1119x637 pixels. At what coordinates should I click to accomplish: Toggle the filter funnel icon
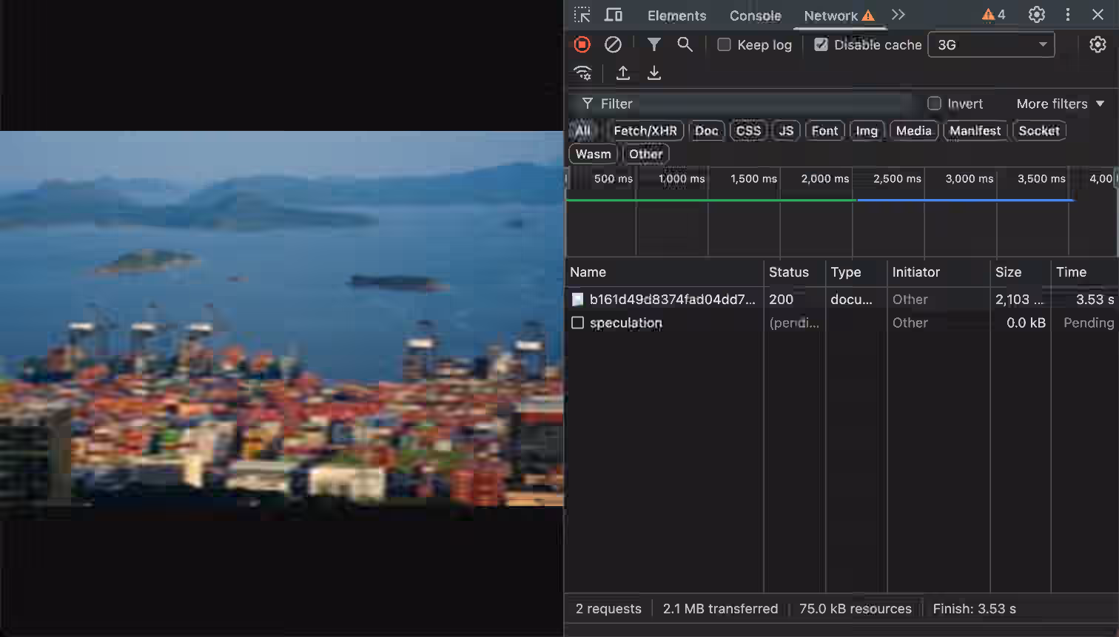(653, 44)
